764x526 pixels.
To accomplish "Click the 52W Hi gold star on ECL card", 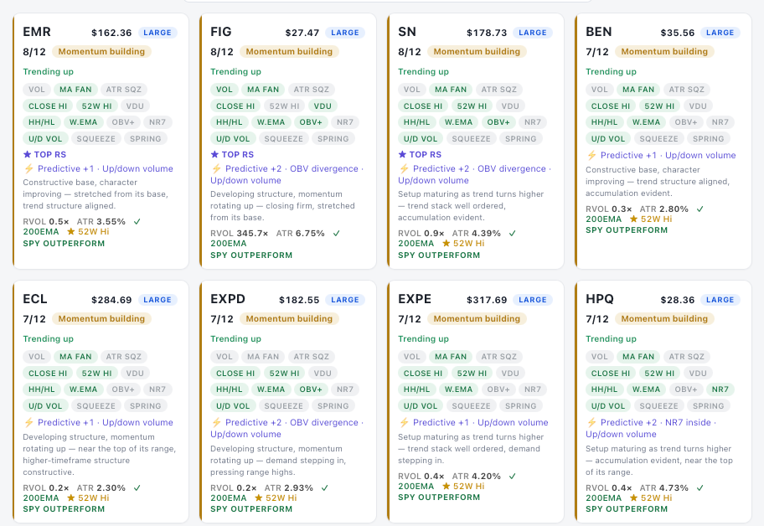I will 70,498.
